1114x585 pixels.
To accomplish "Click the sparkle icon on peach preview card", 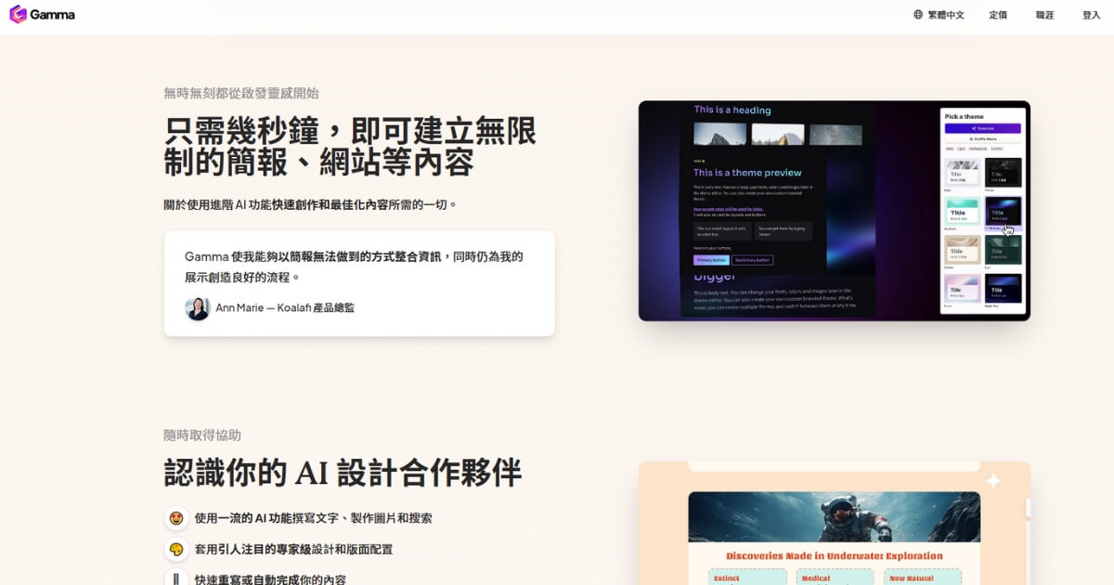I will 993,480.
